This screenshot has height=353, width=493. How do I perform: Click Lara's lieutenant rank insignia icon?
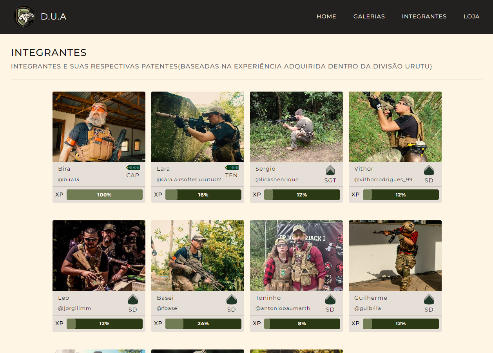point(232,167)
